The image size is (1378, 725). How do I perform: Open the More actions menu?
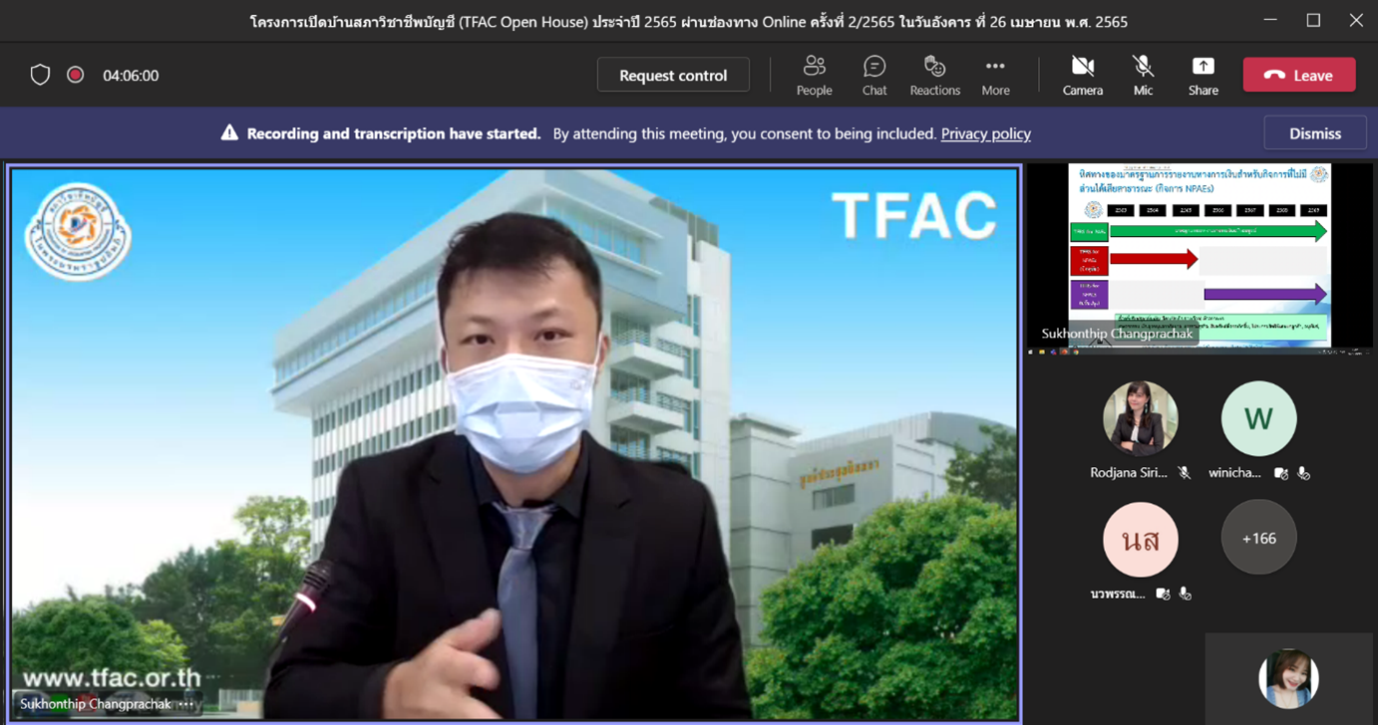995,75
